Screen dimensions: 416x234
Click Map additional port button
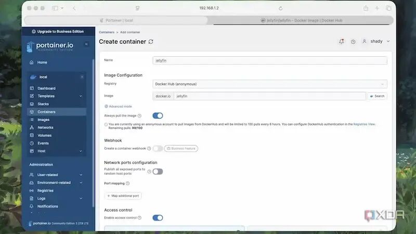pos(123,196)
